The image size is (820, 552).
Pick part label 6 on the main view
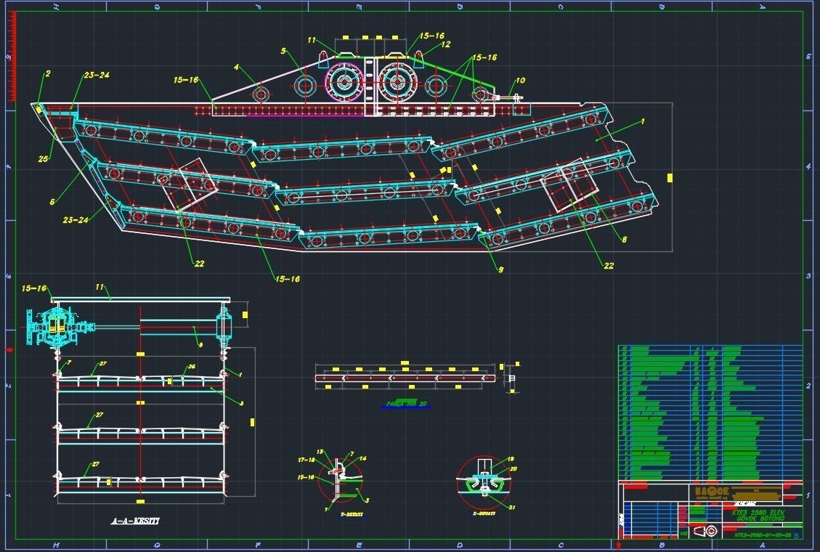[x=52, y=202]
